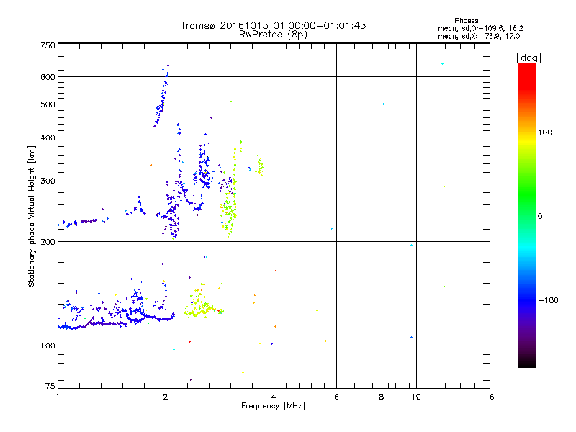Click the 'mean, sd,X: 73.9, 17.0' line
The image size is (576, 432).
pos(479,37)
